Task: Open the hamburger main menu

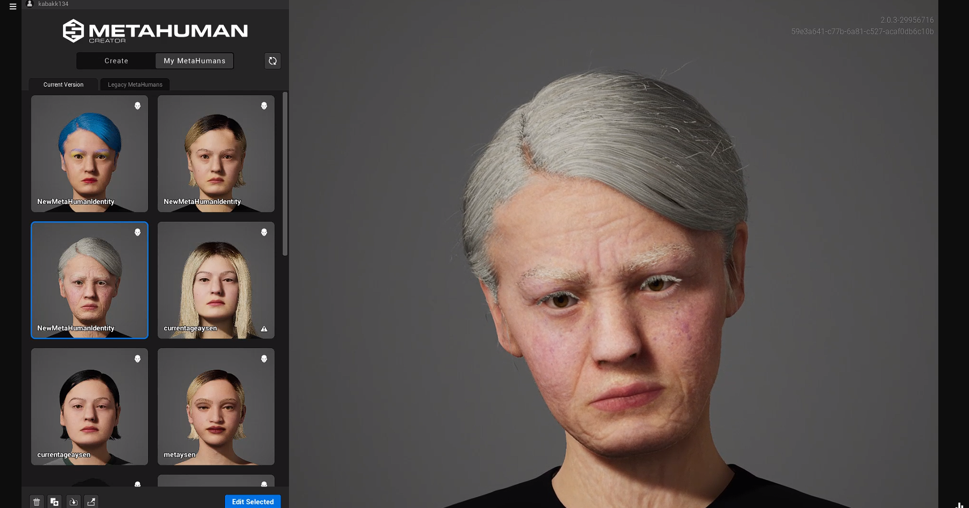Action: click(x=13, y=6)
